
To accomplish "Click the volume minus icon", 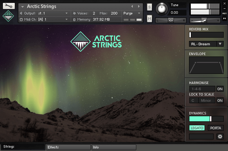I will click(192, 20).
